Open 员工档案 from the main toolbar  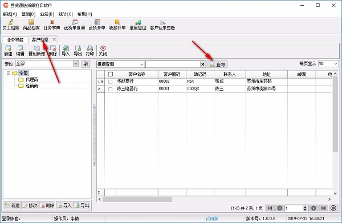11,25
